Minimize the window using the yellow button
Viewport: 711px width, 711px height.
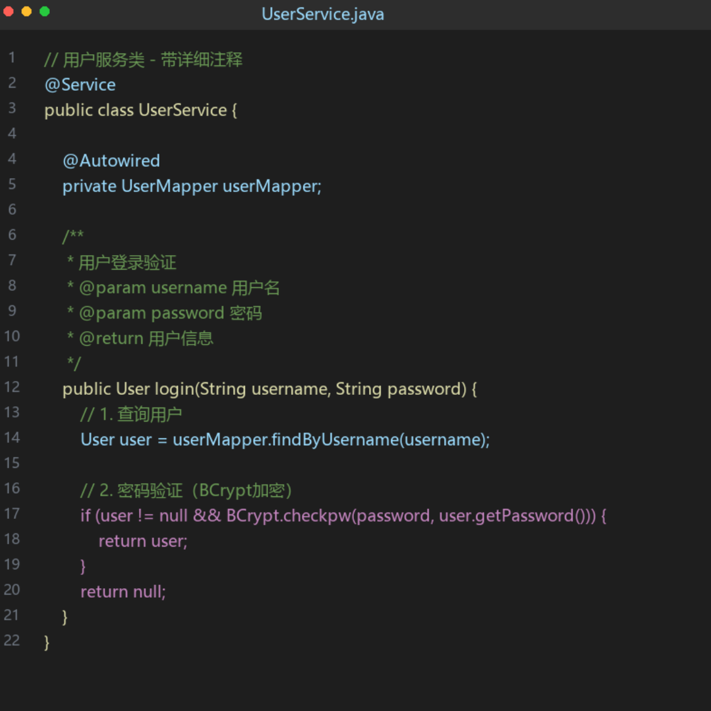coord(26,11)
